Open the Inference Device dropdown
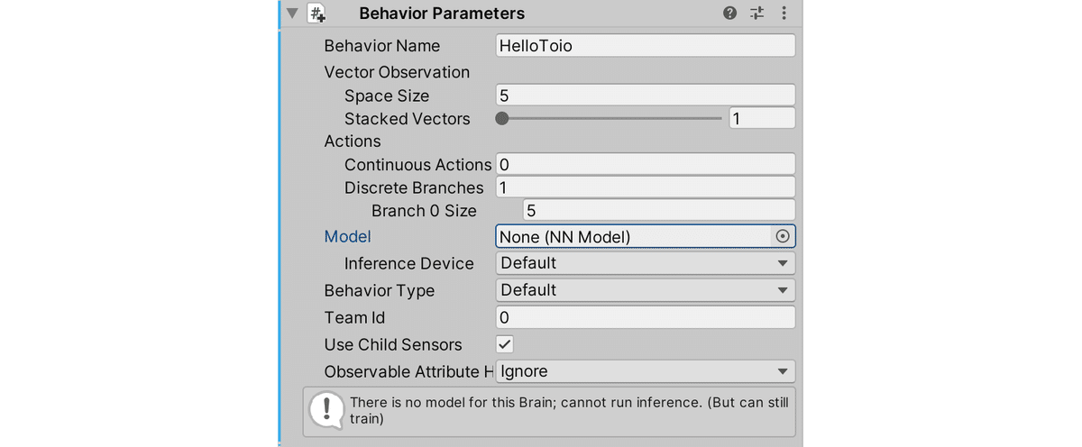This screenshot has width=1082, height=447. pos(645,263)
